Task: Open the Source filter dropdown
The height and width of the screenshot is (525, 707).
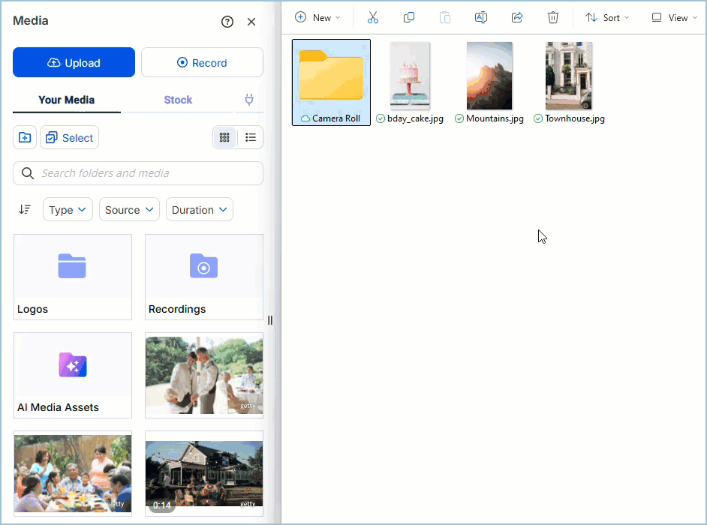Action: coord(128,209)
